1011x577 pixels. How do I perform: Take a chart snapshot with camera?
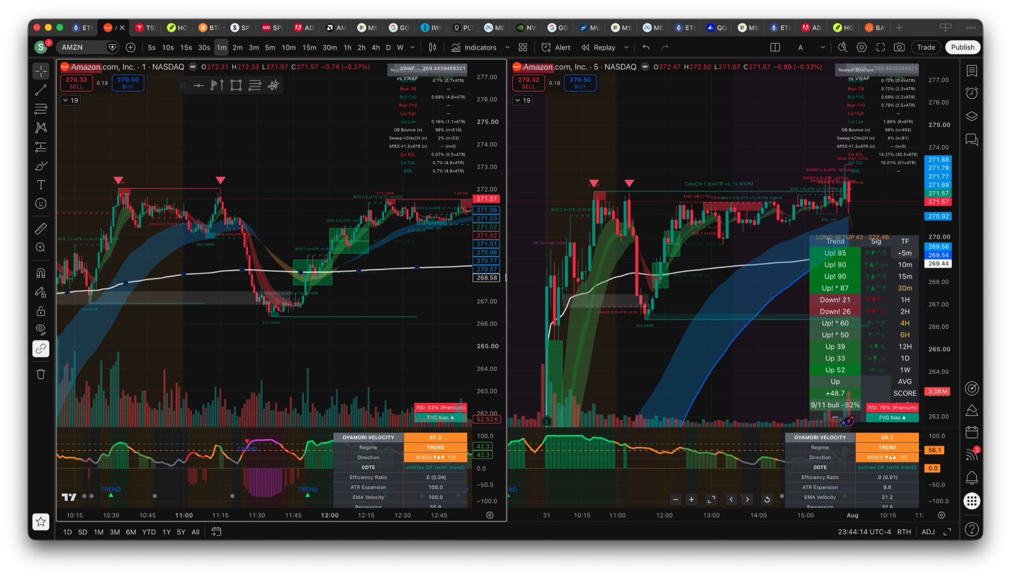coord(899,48)
